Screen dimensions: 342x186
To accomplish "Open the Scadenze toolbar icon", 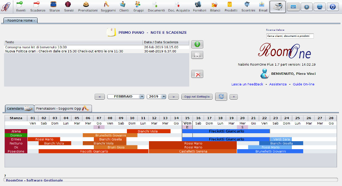I will [38, 6].
